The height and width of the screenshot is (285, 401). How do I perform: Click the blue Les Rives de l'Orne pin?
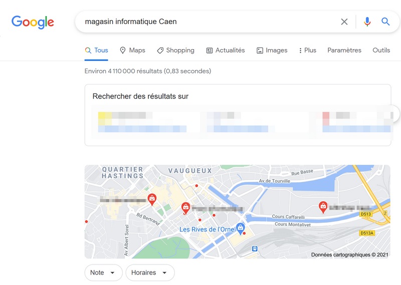click(240, 228)
